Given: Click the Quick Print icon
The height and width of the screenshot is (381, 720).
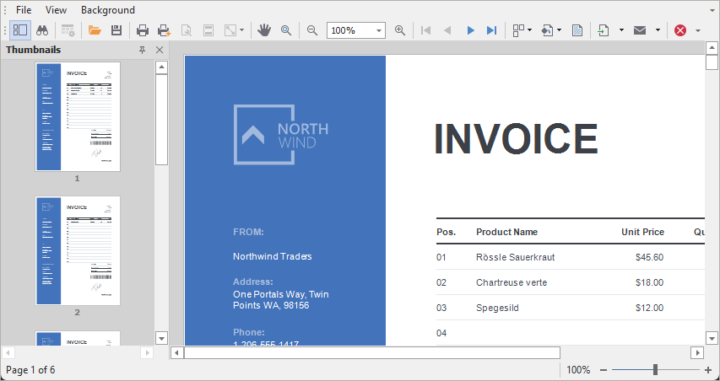Looking at the screenshot, I should (x=164, y=30).
